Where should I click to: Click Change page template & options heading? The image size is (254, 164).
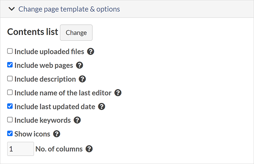(x=69, y=9)
